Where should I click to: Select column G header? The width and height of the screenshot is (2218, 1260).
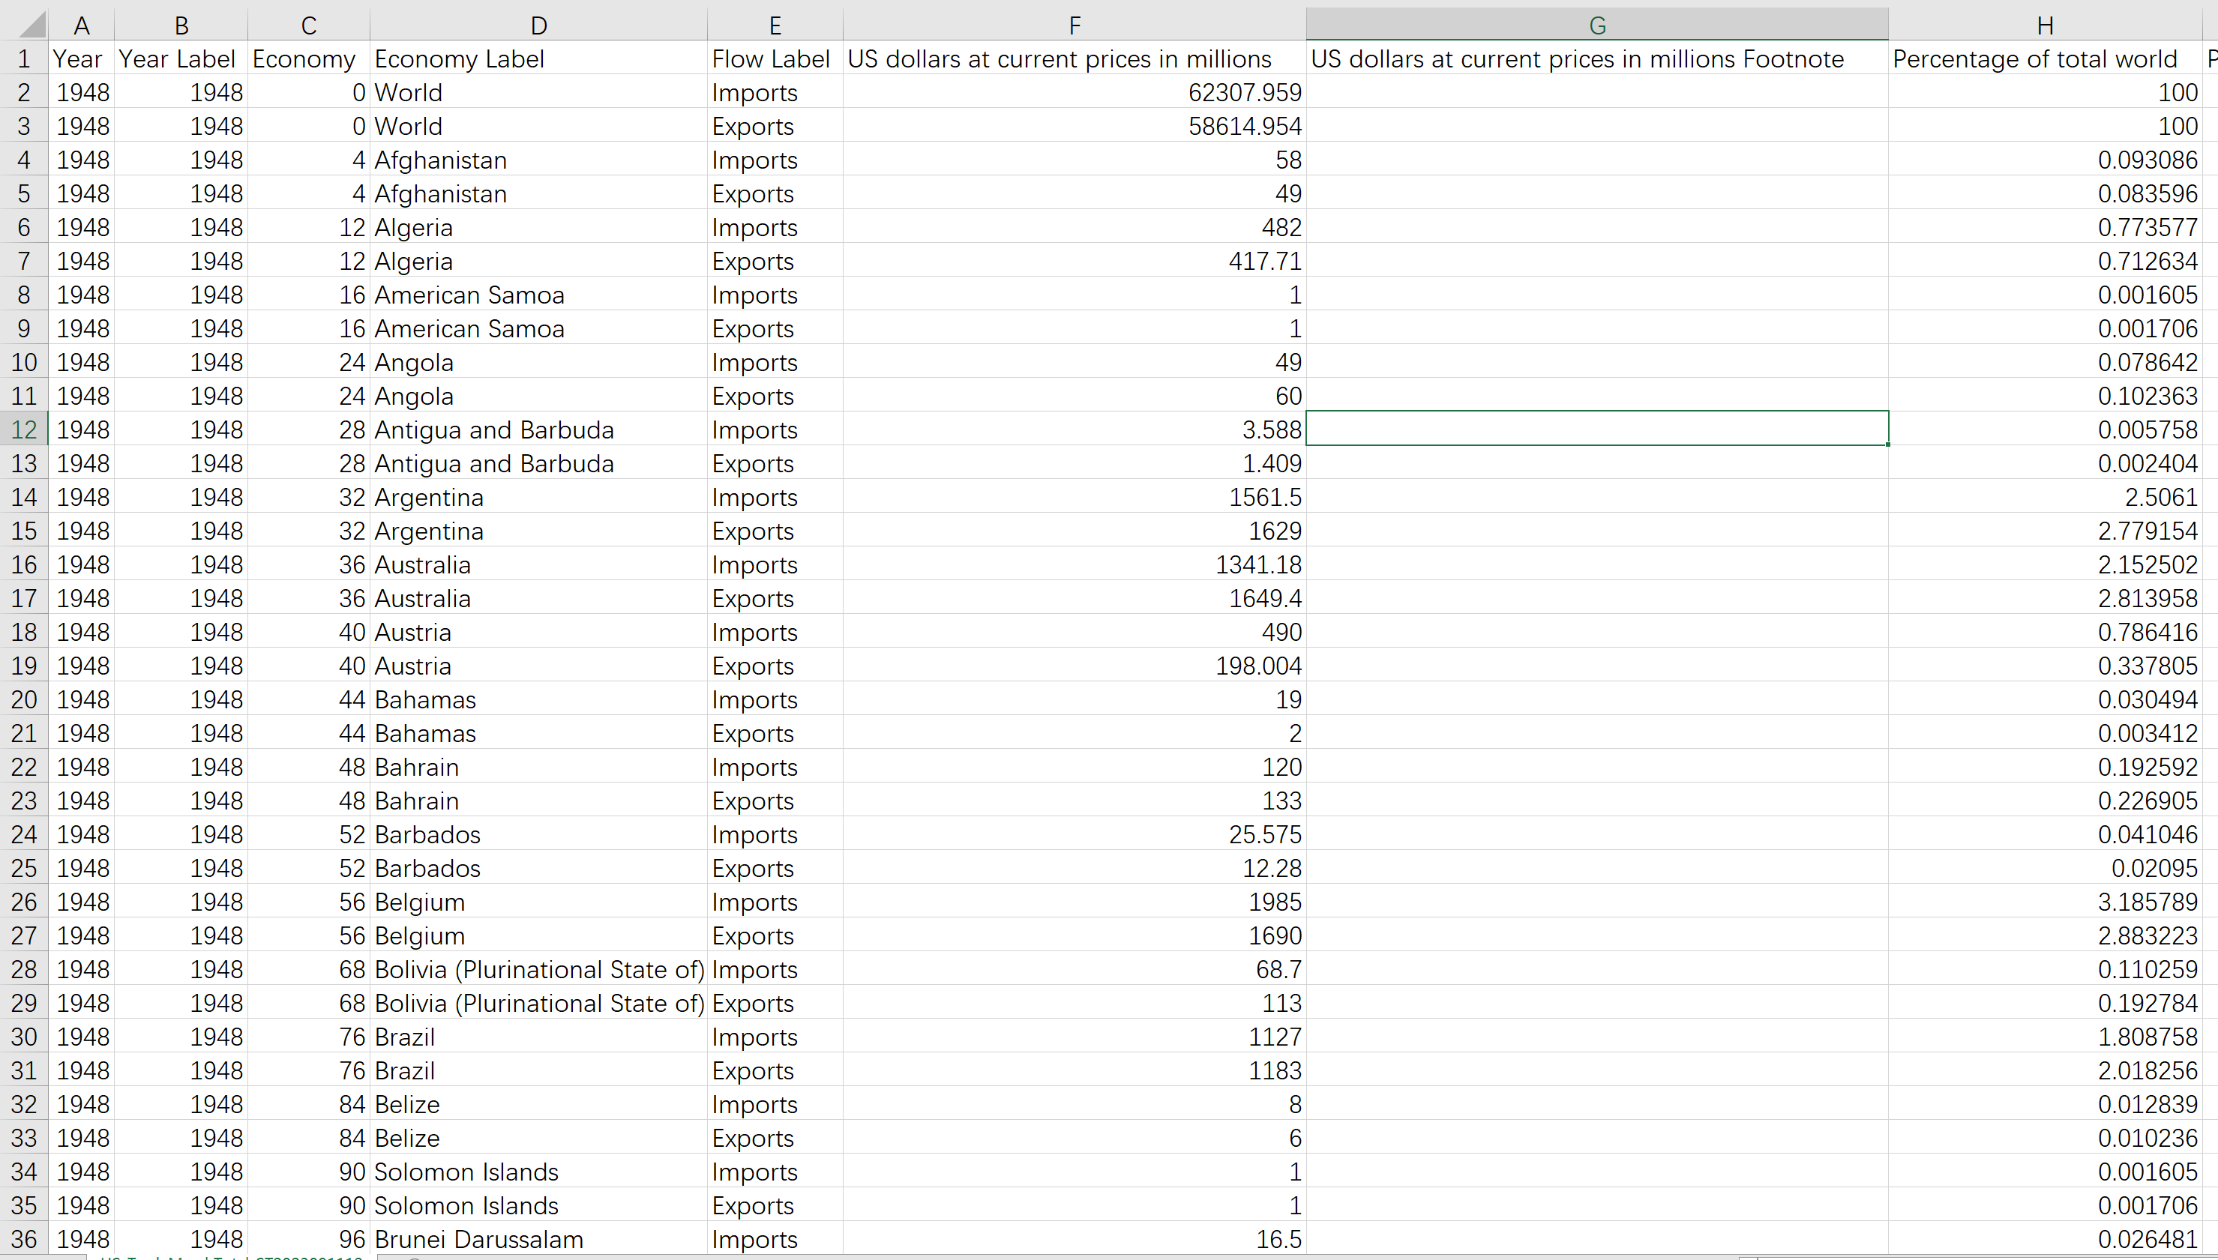tap(1596, 25)
